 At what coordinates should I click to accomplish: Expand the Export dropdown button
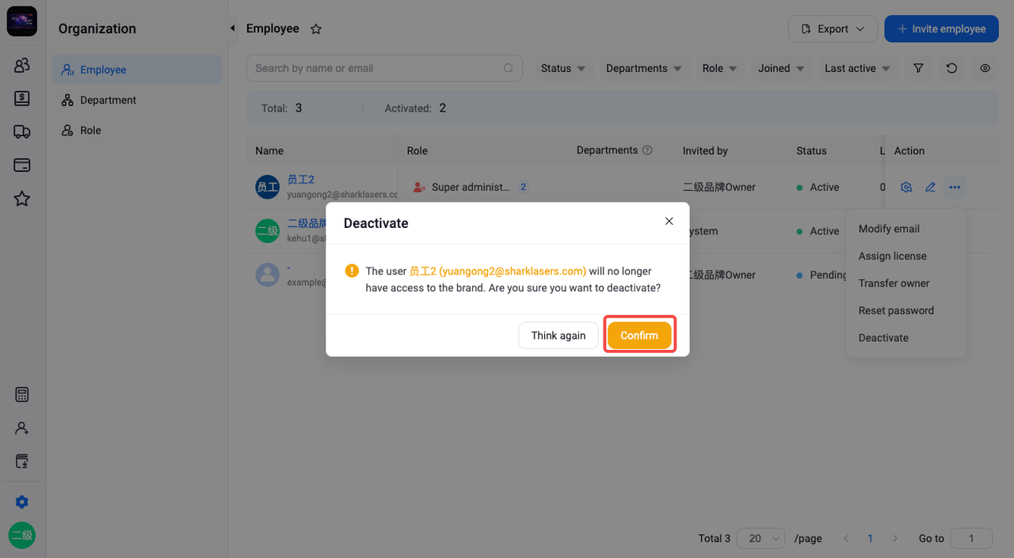point(833,29)
